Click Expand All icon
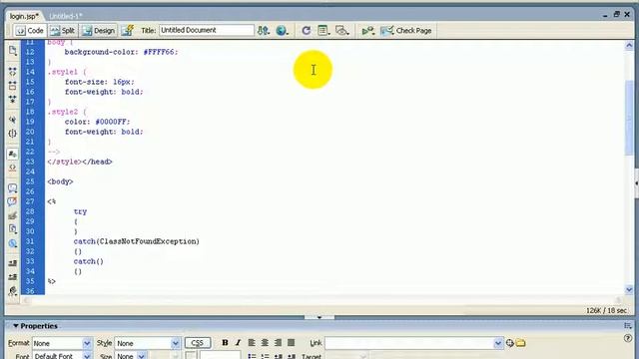This screenshot has width=639, height=359. pos(13,100)
